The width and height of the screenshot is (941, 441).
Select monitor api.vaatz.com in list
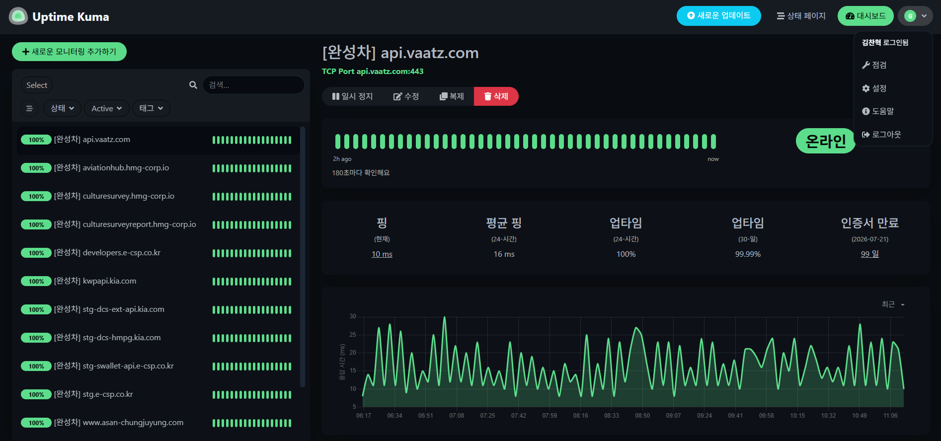click(158, 140)
